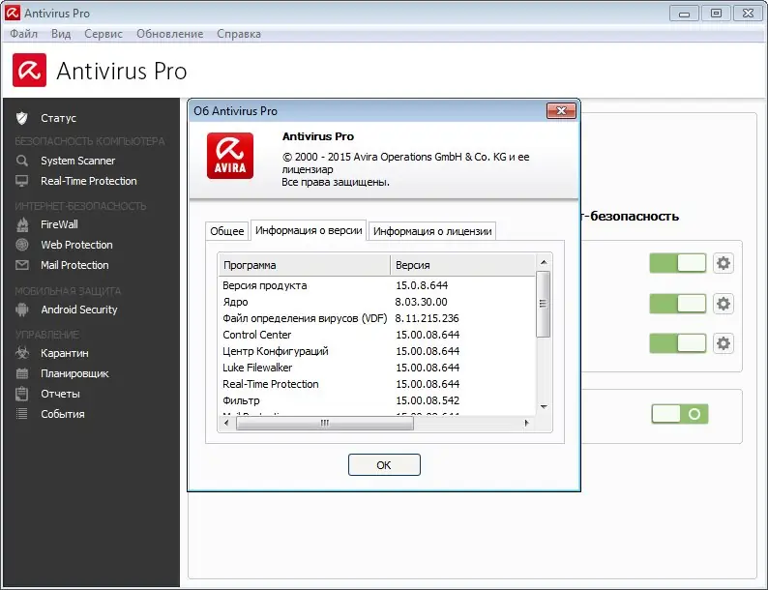Open settings gear beside third green toggle

tap(723, 343)
